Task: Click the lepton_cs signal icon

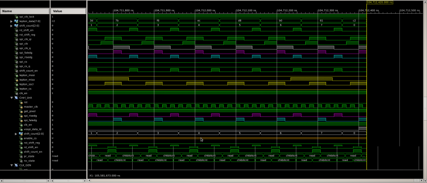Action: (x=16, y=89)
